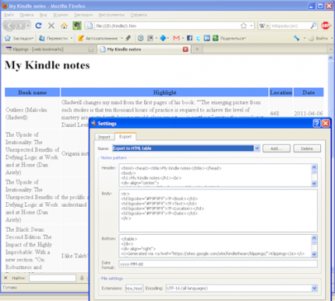Click the URL address field
The width and height of the screenshot is (335, 301).
point(166,26)
